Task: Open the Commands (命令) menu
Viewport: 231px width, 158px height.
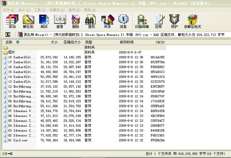Action: coord(24,10)
